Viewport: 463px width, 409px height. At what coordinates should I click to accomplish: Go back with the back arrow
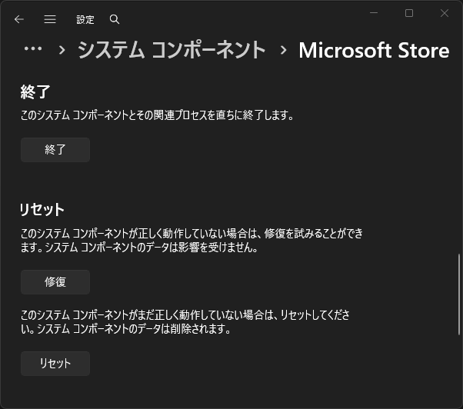tap(19, 19)
